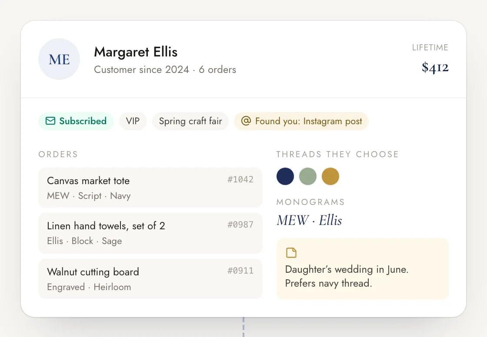The height and width of the screenshot is (337, 487).
Task: Click the ORDERS section heading
Action: 58,154
